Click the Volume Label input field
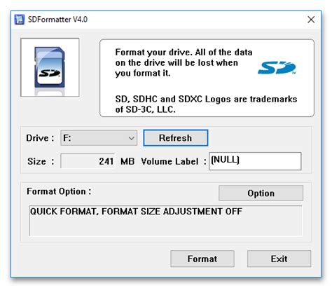 [x=255, y=161]
